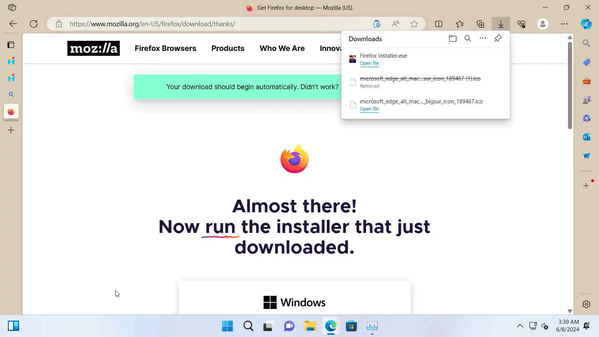Open sidebar Search icon
This screenshot has width=599, height=337.
pyautogui.click(x=586, y=43)
